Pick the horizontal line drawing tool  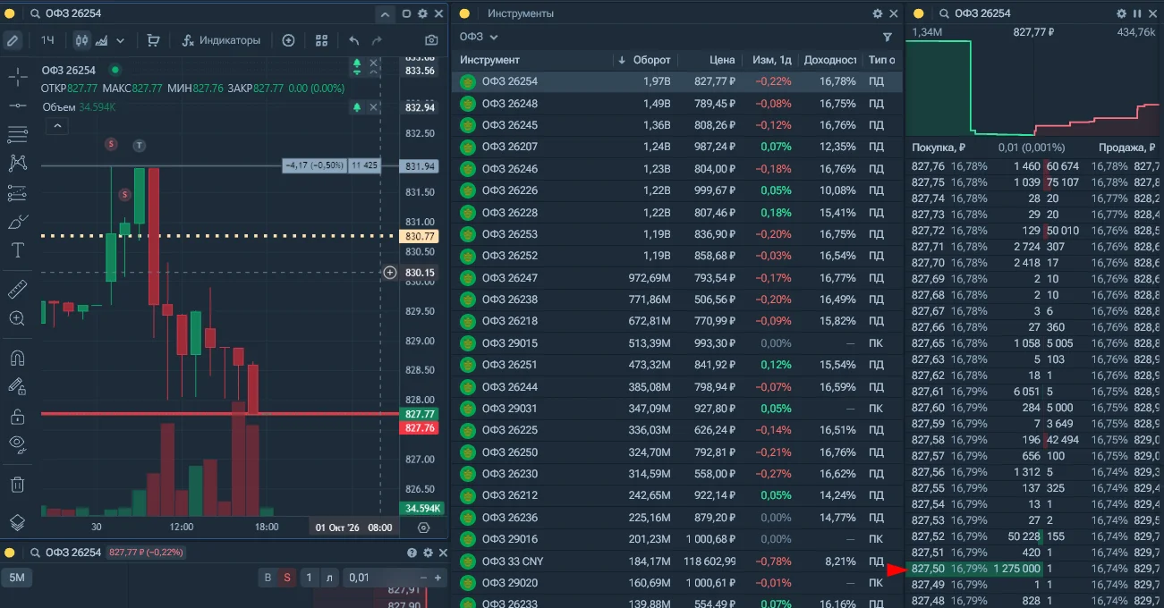[x=17, y=106]
